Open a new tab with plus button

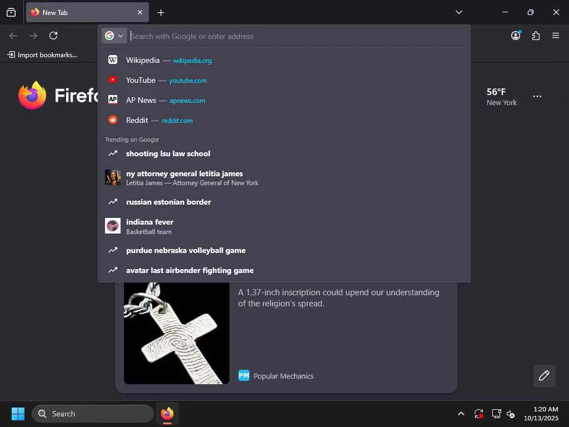coord(161,13)
